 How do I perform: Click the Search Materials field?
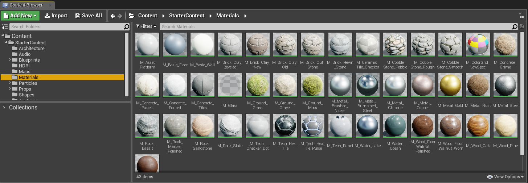[x=336, y=27]
